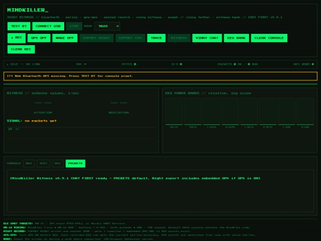This screenshot has width=321, height=241.
Task: Click the MEDITATION value readout
Action: click(x=119, y=103)
